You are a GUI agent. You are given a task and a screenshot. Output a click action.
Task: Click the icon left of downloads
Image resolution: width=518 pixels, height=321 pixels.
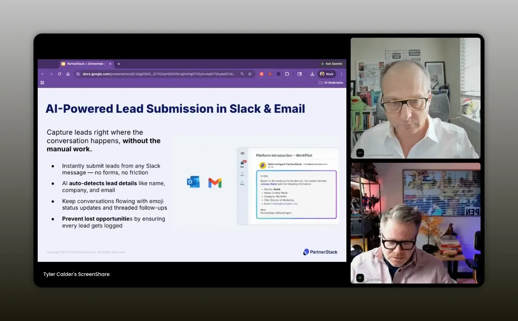pyautogui.click(x=300, y=74)
